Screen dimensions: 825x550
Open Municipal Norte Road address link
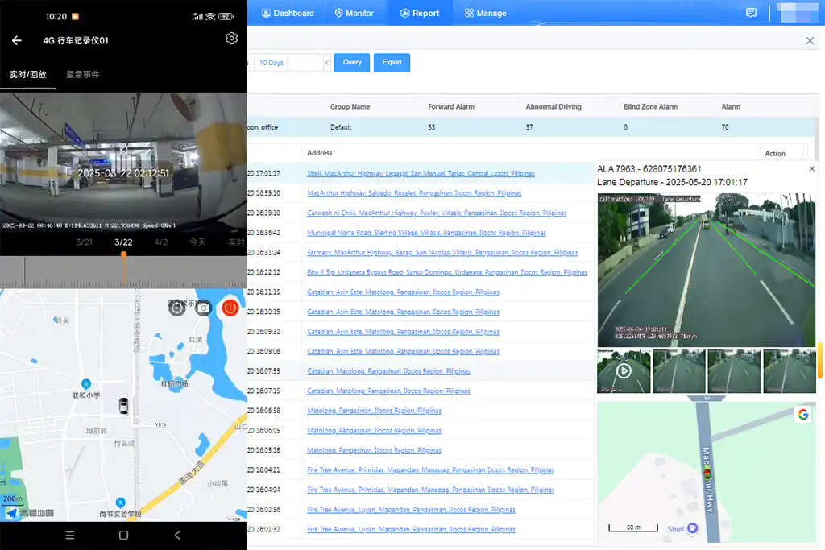click(x=427, y=233)
